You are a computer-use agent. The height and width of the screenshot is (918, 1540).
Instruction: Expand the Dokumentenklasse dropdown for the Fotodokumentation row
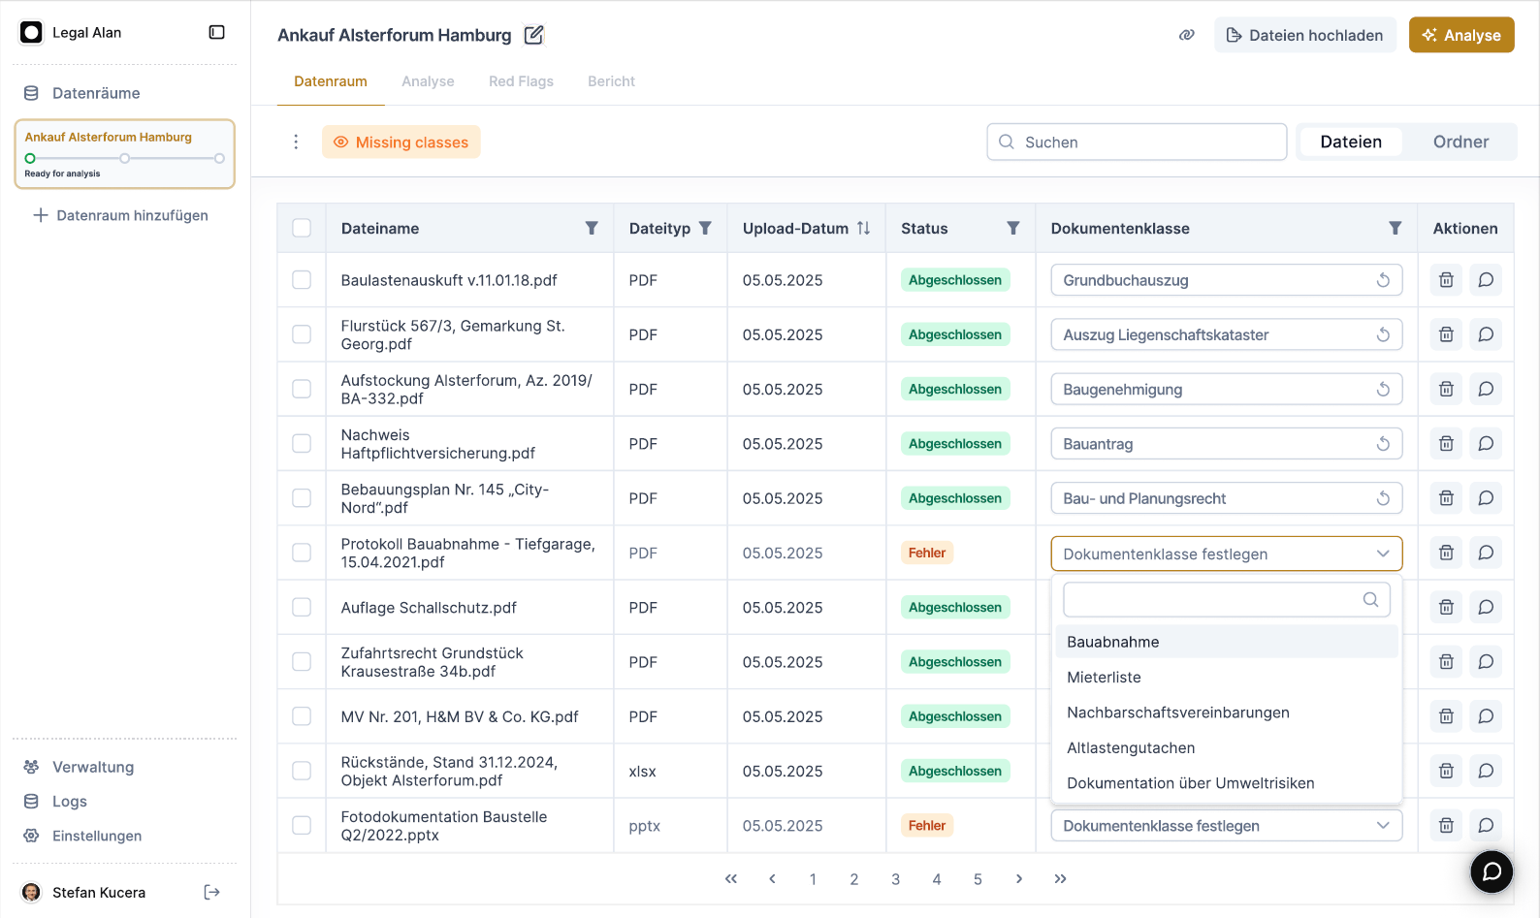1226,826
